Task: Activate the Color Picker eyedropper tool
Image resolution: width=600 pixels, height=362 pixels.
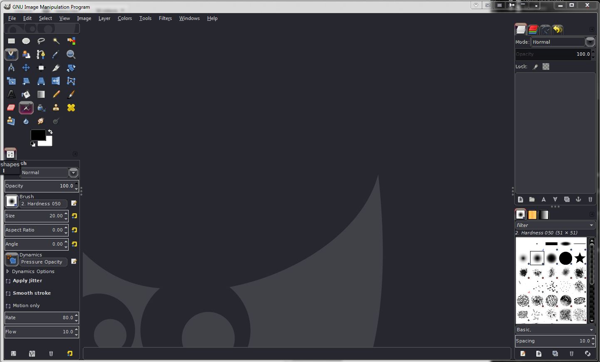Action: pos(56,54)
